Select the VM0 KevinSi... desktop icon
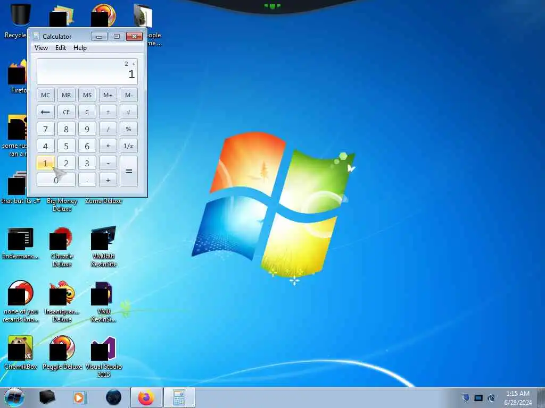This screenshot has height=408, width=545. tap(104, 302)
